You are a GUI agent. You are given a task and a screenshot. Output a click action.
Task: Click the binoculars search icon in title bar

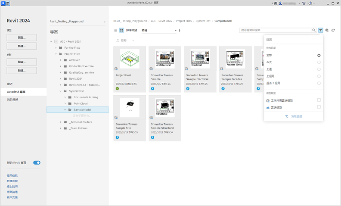click(276, 3)
